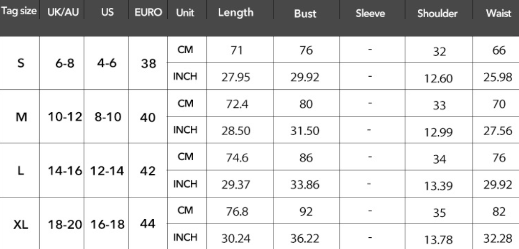Click the 10-12 UK/AU size cell
This screenshot has width=519, height=249.
pos(65,117)
